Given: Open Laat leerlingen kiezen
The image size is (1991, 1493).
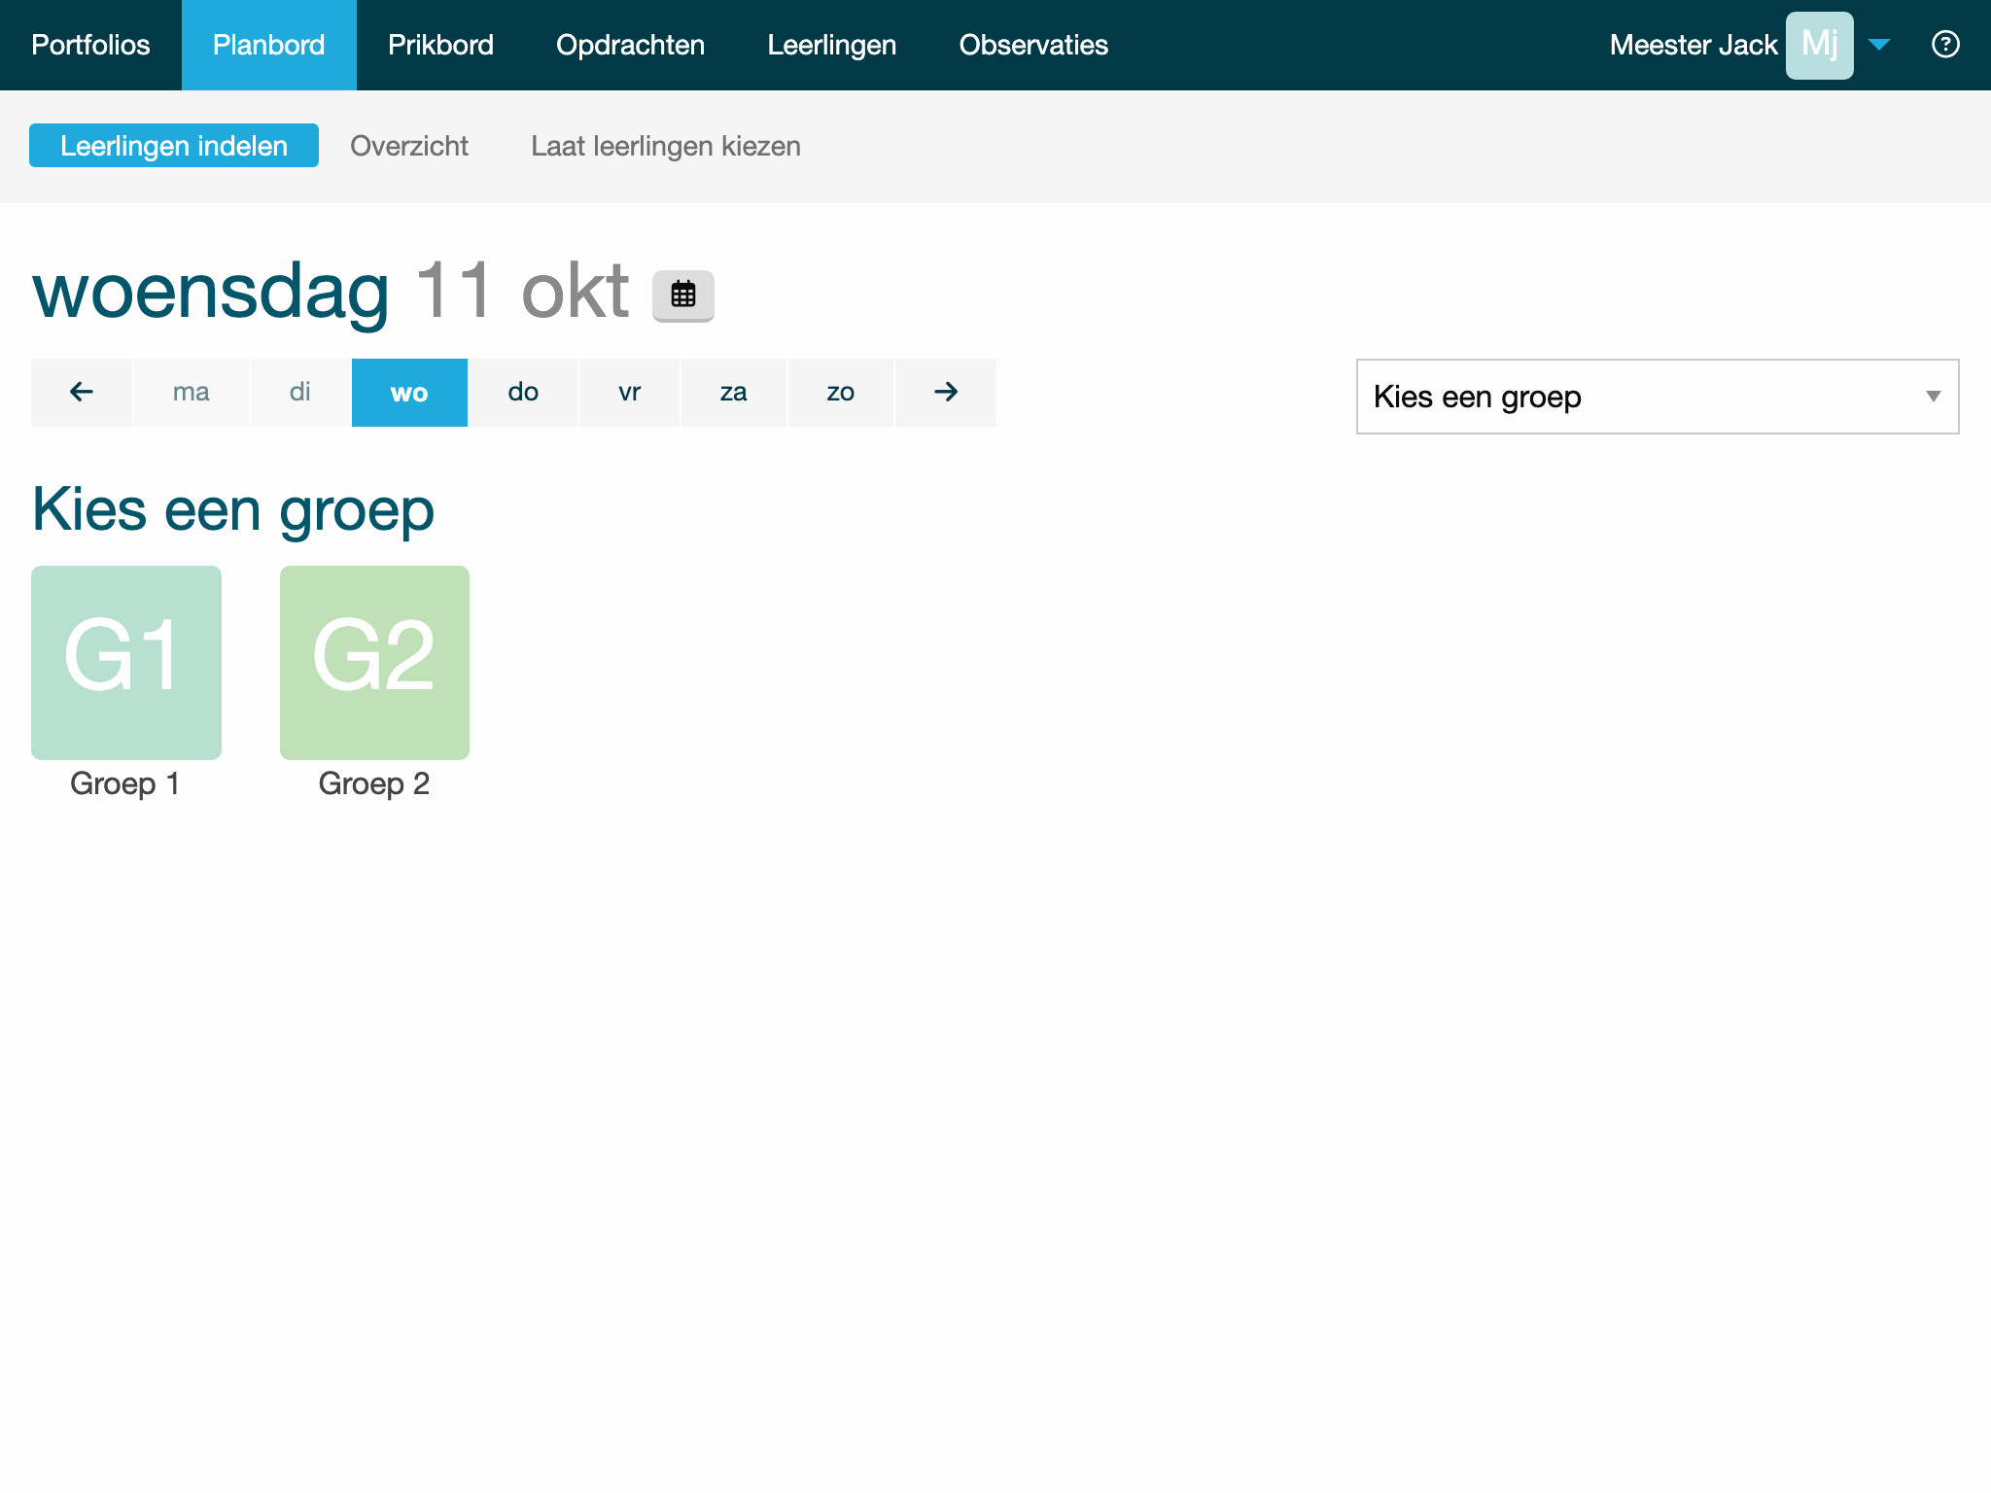Looking at the screenshot, I should pyautogui.click(x=666, y=146).
